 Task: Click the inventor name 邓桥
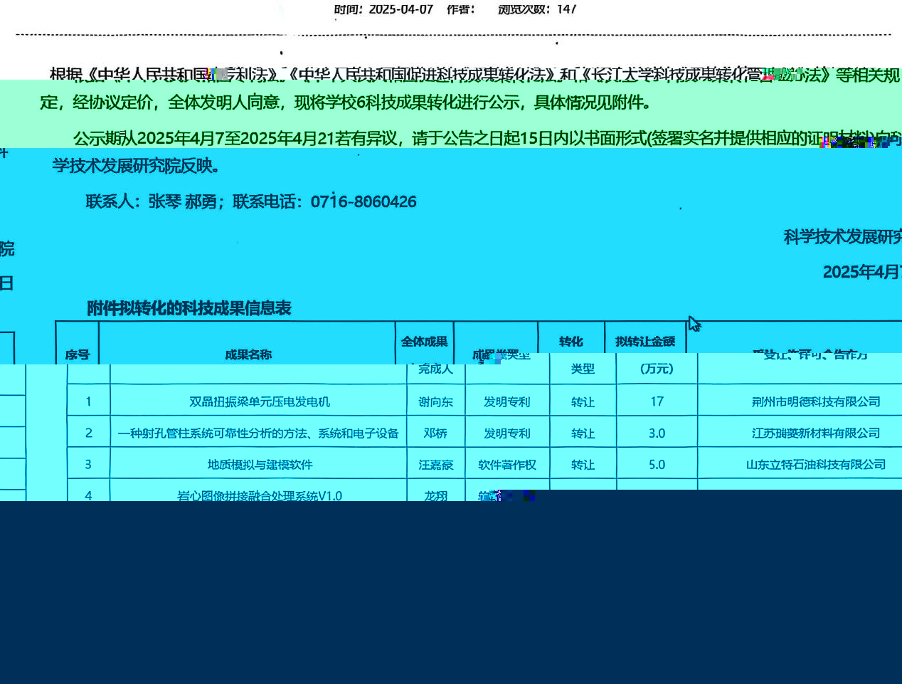(x=435, y=433)
